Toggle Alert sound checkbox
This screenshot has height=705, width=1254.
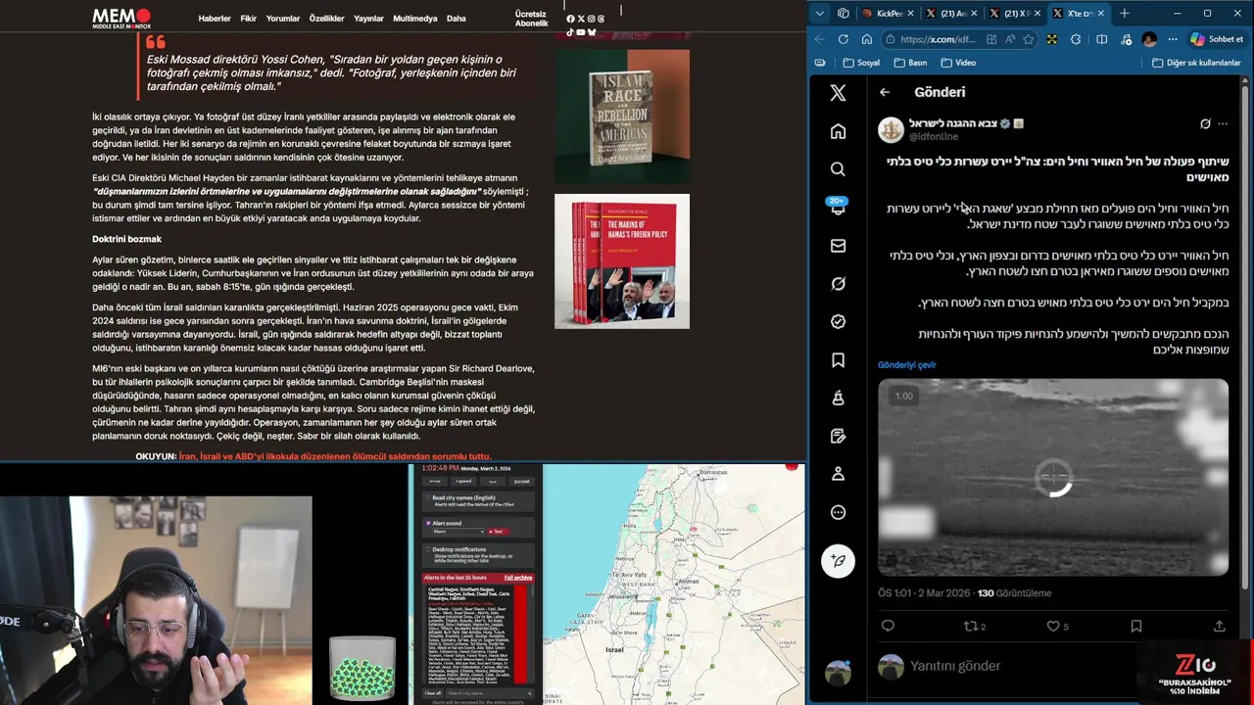pos(427,524)
